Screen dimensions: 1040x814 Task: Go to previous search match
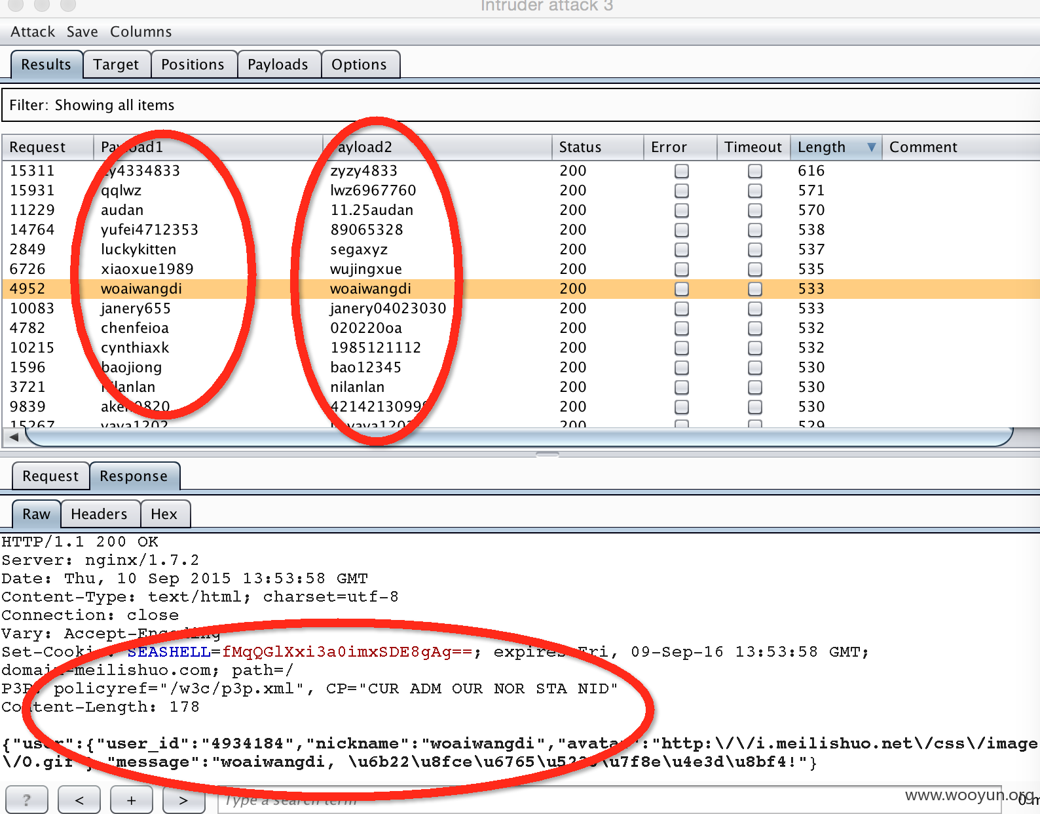[x=79, y=800]
